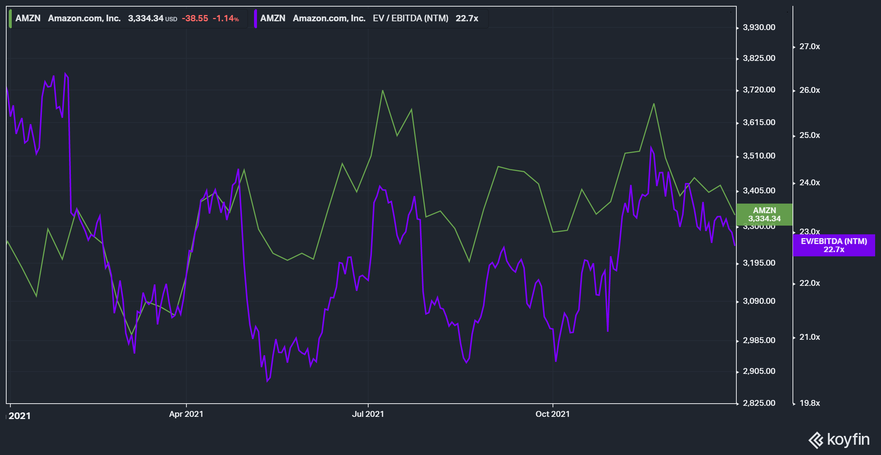
Task: Click the 3,510.00 price axis label
Action: tap(759, 156)
